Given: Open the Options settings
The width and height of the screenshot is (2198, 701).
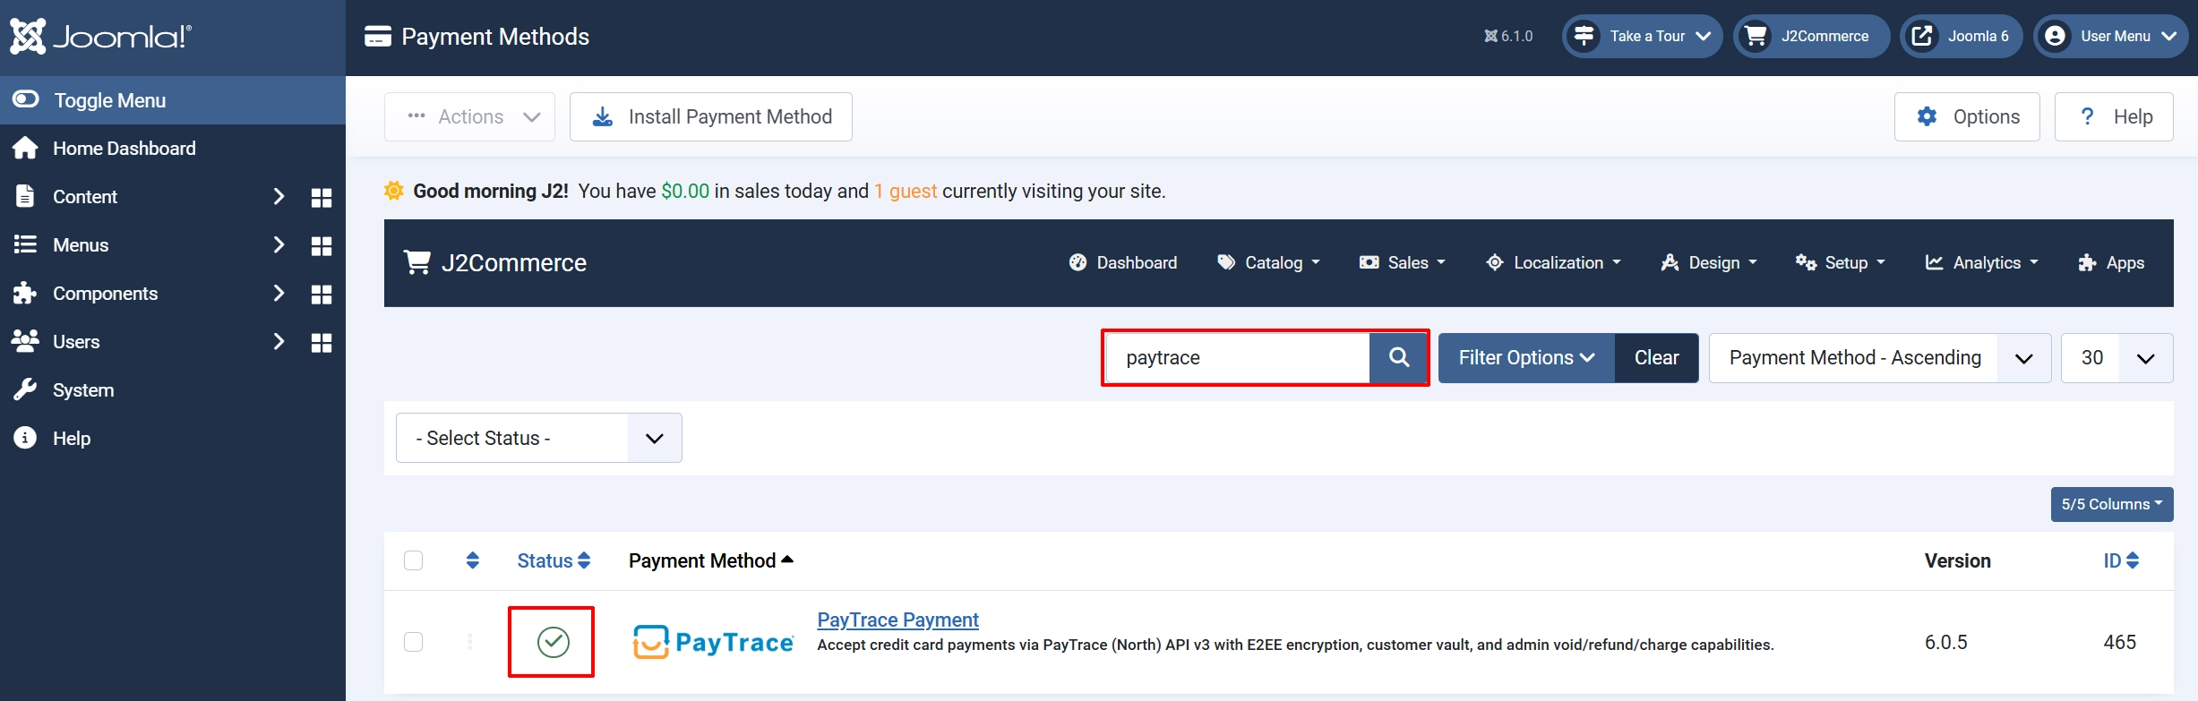Looking at the screenshot, I should tap(1967, 116).
